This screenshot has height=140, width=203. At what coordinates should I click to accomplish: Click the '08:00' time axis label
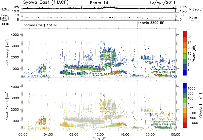pyautogui.click(x=74, y=134)
